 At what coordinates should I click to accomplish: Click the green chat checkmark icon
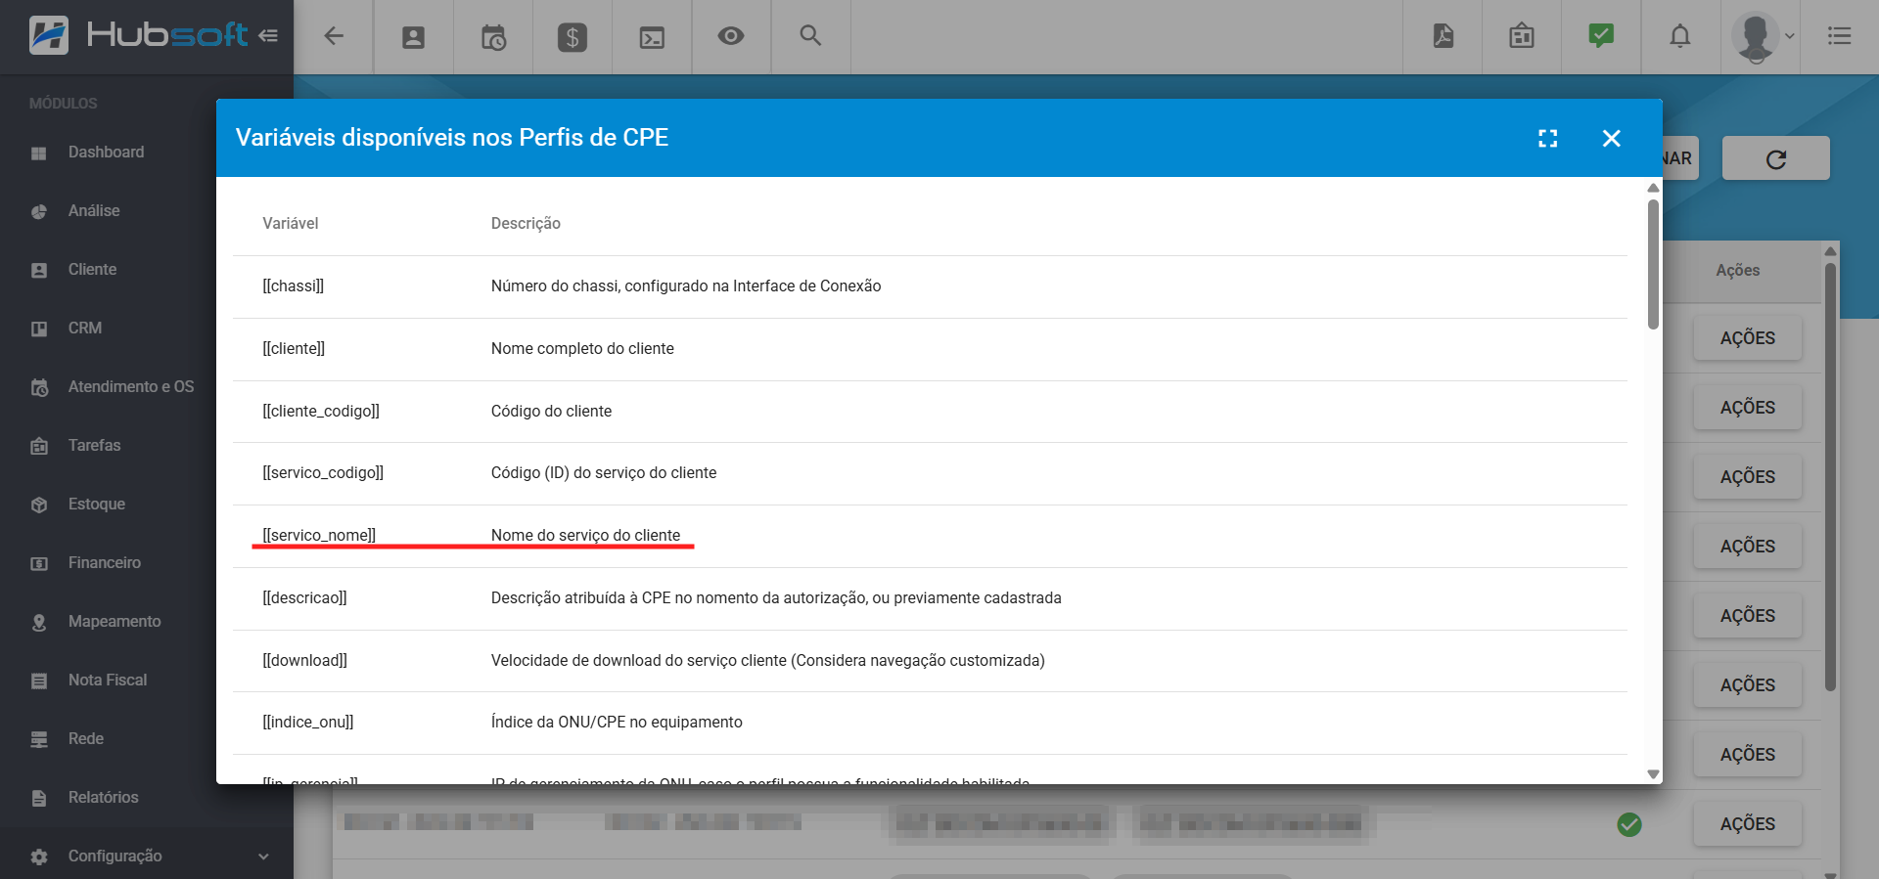[1600, 36]
